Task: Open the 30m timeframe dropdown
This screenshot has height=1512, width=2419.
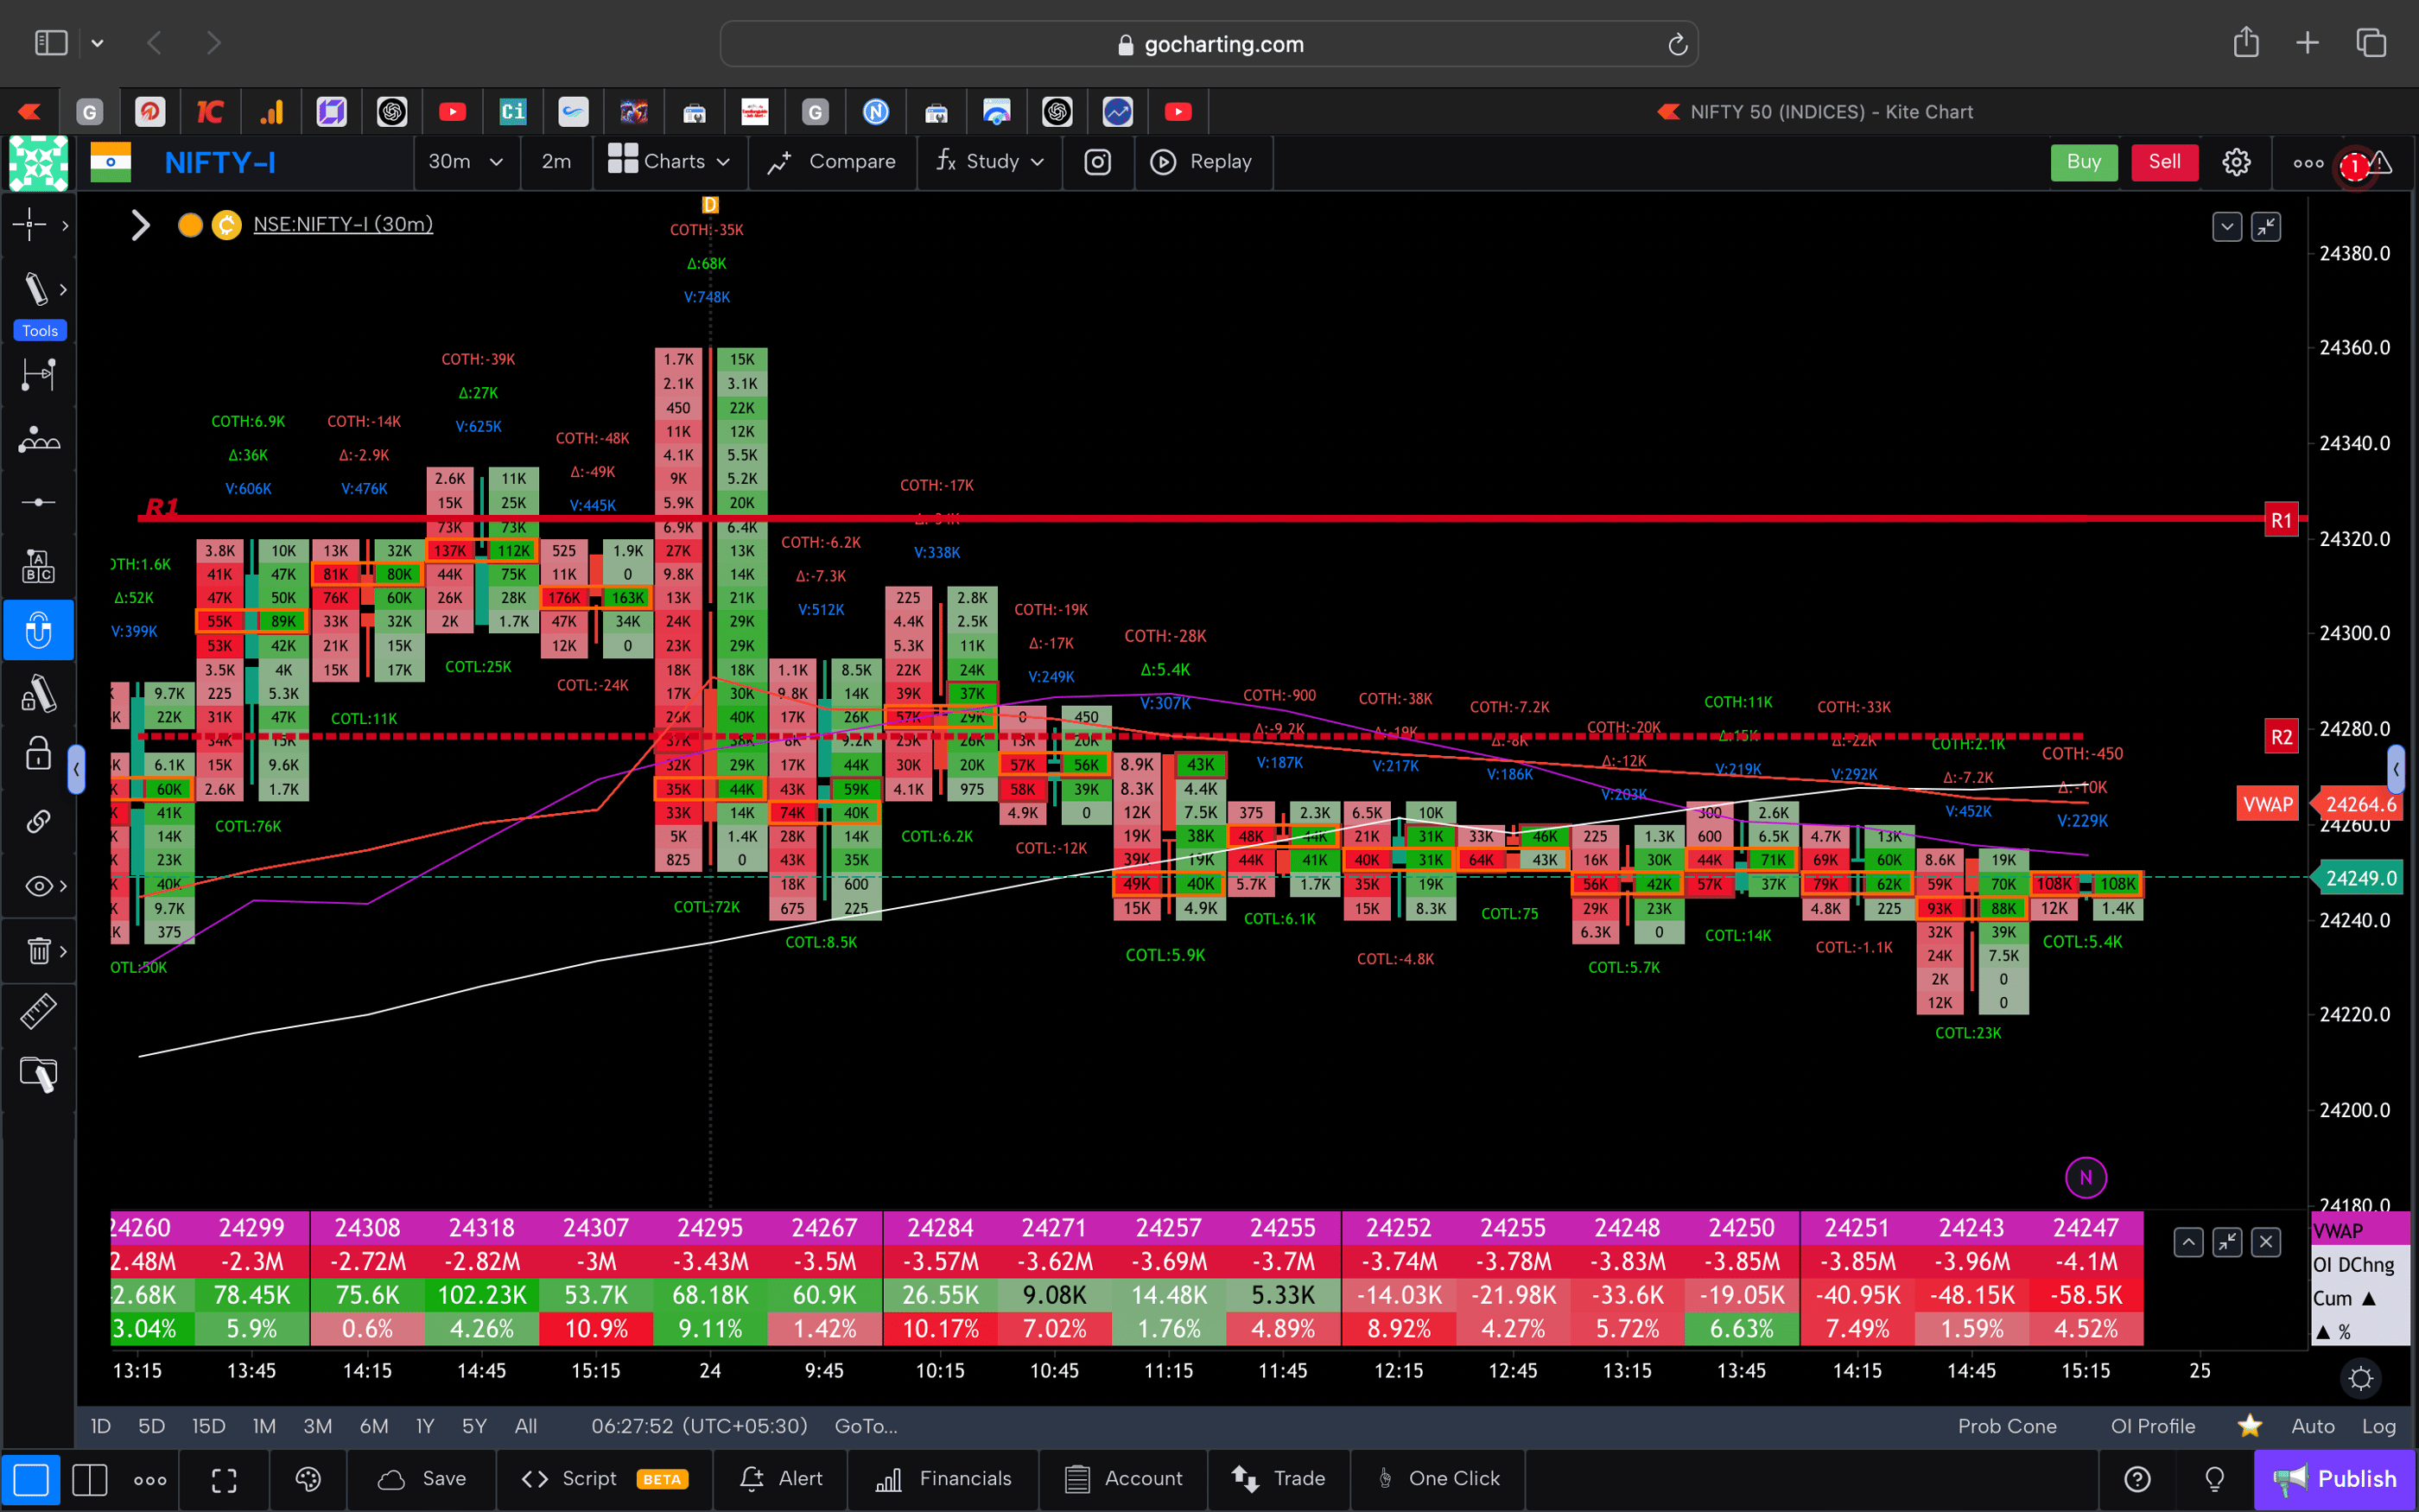Action: [466, 161]
